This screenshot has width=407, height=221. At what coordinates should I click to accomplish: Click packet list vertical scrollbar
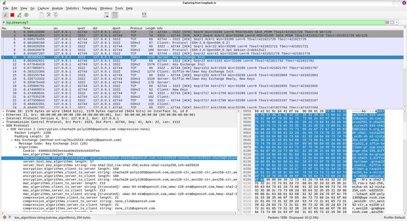point(405,68)
